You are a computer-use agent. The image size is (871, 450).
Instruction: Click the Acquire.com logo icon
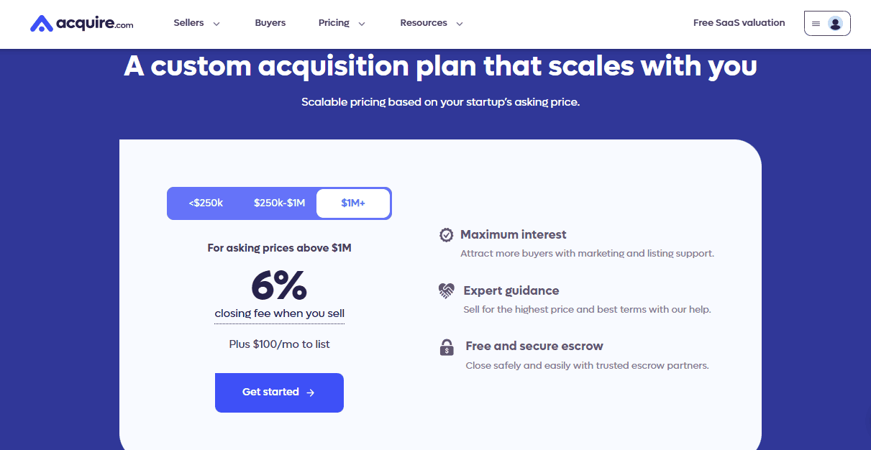[x=42, y=24]
